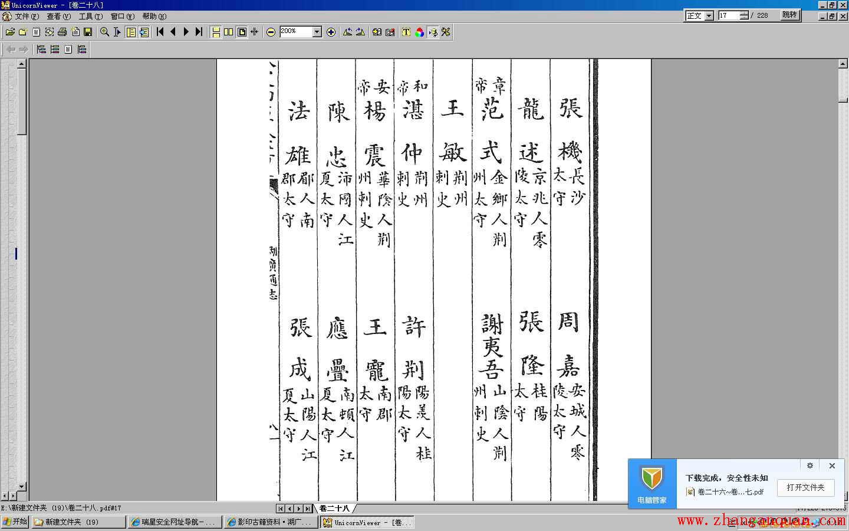849x531 pixels.
Task: Click document vertical scrollbar up arrow
Action: [843, 63]
